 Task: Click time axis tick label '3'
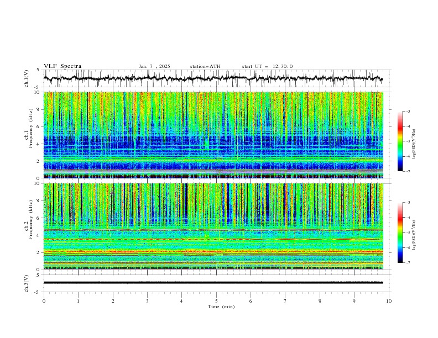(147, 301)
